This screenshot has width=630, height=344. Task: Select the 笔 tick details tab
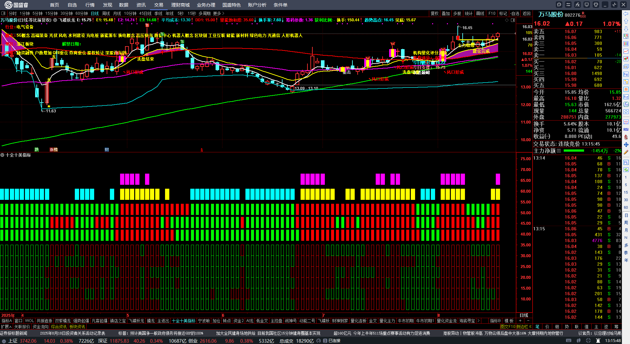tap(537, 327)
